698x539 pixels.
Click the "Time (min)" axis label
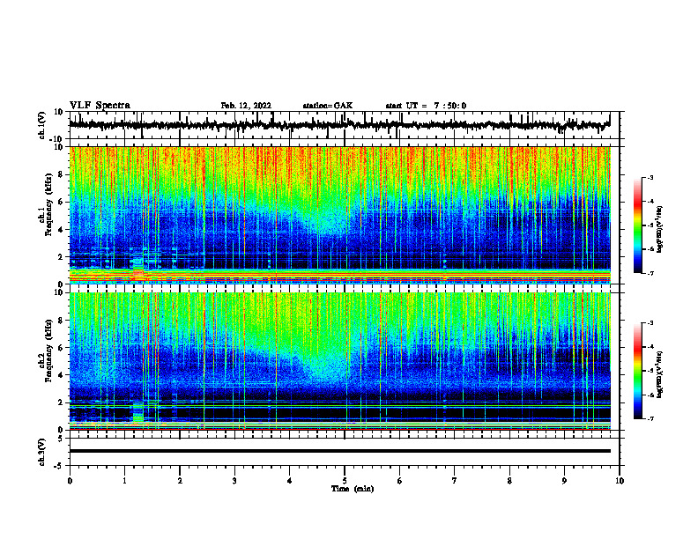coord(353,489)
